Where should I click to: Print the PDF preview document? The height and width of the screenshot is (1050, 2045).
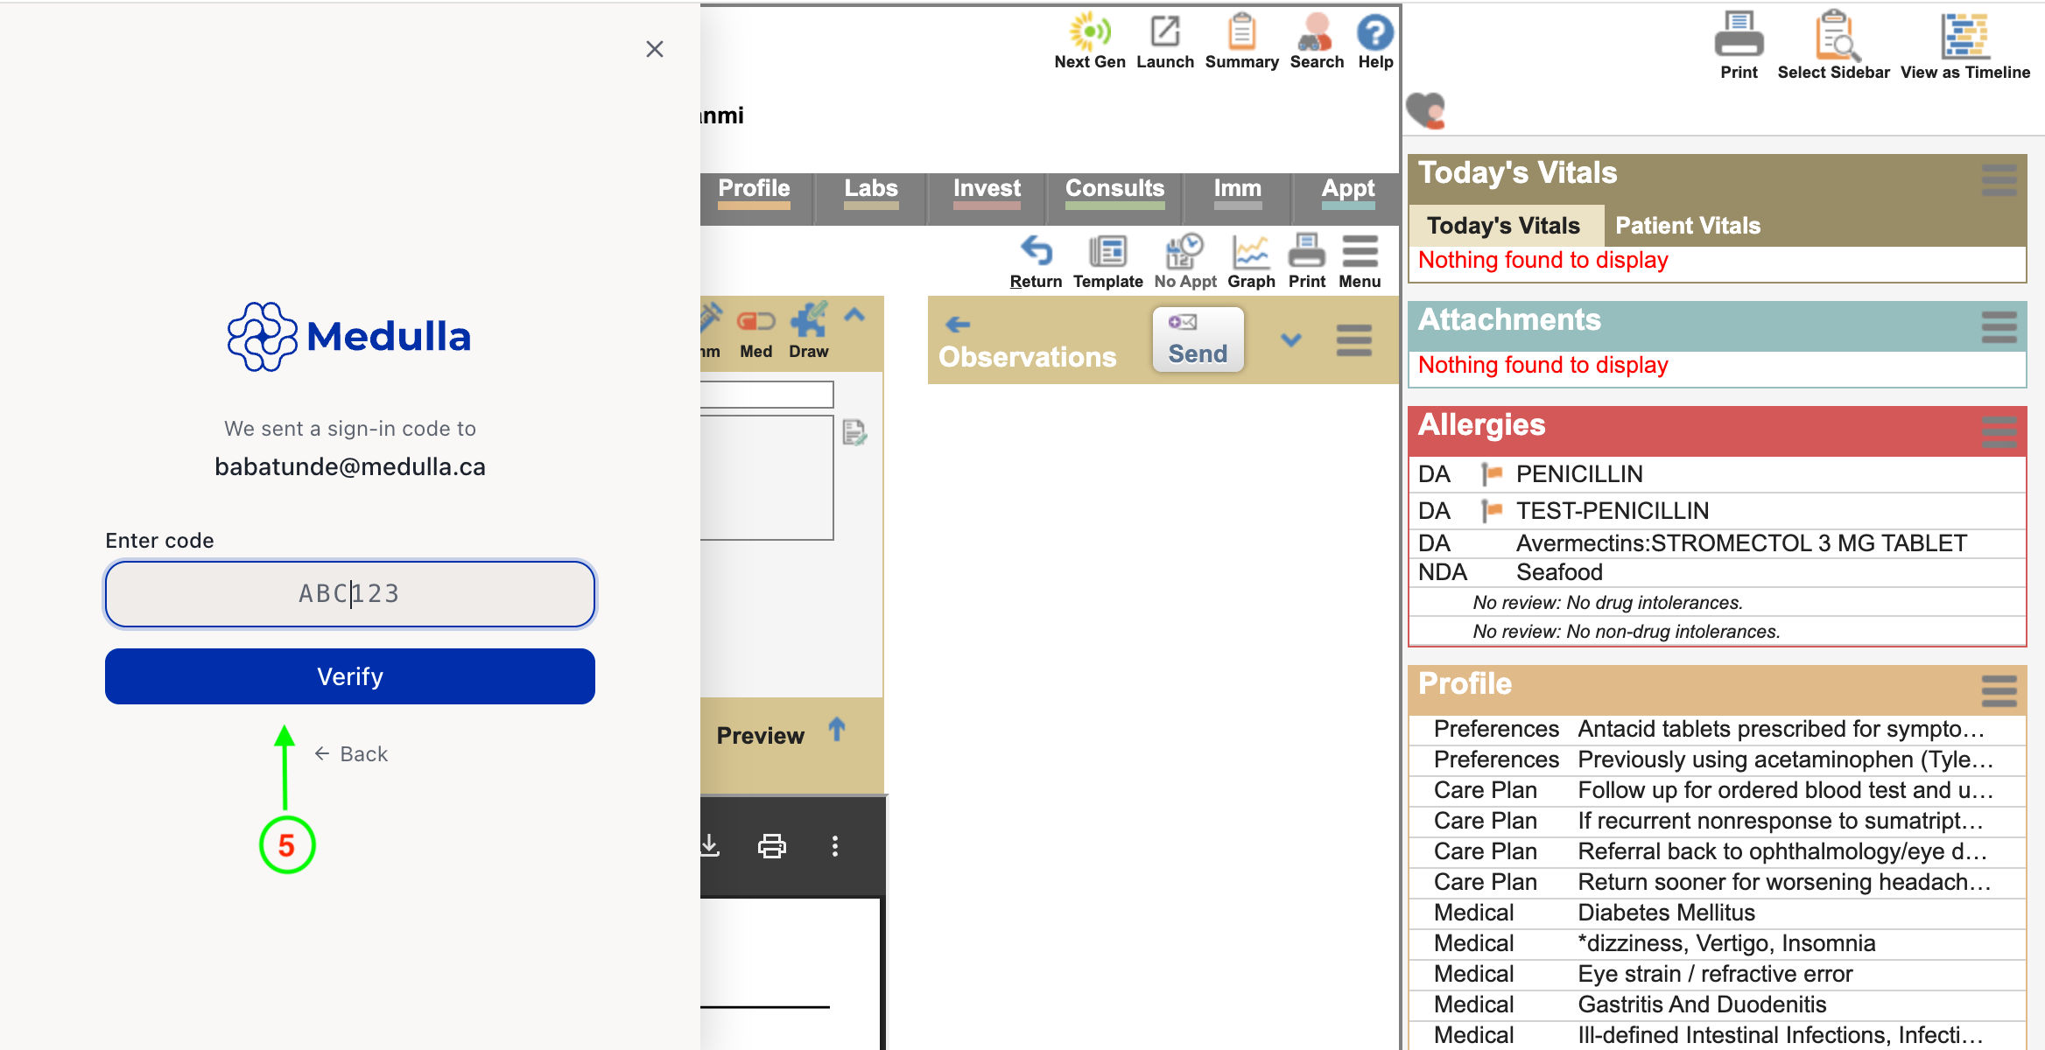coord(771,846)
